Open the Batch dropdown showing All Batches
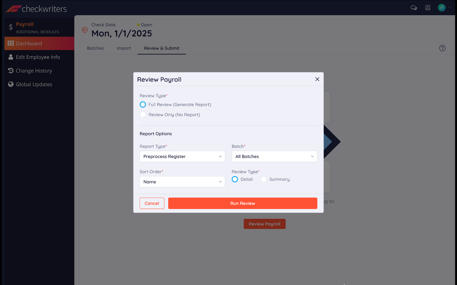 tap(274, 156)
